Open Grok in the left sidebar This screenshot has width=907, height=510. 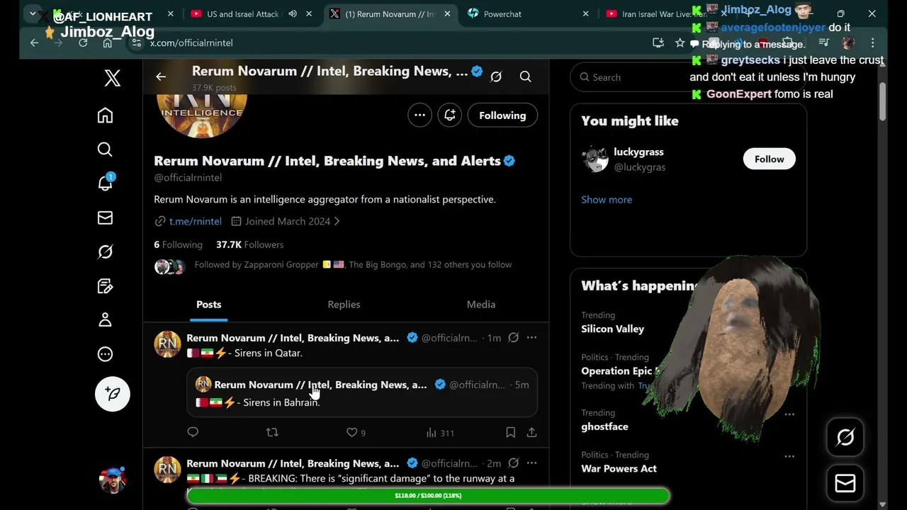[x=105, y=252]
